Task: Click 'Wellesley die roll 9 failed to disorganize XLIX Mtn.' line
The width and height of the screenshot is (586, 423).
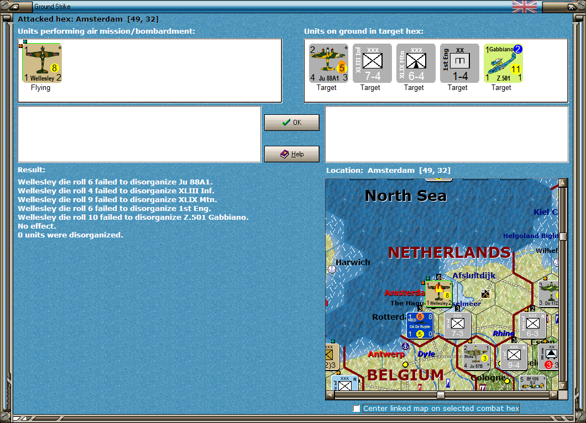Action: (117, 199)
